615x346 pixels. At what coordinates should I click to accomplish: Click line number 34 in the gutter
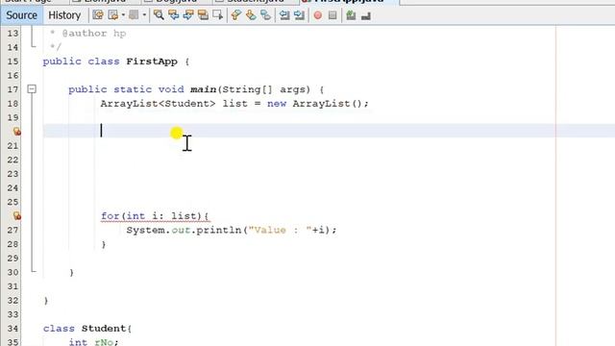(12, 329)
